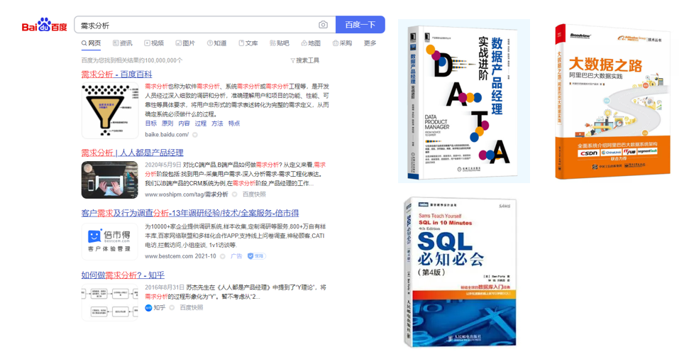Screen dimensions: 689x352
Task: Open the 图片 tab
Action: pos(185,43)
